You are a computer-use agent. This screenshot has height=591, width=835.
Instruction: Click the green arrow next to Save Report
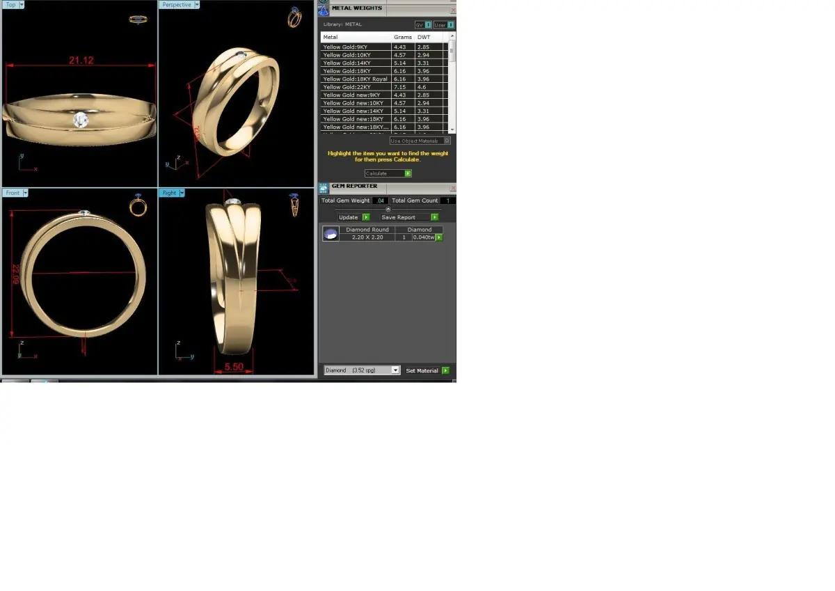(435, 217)
